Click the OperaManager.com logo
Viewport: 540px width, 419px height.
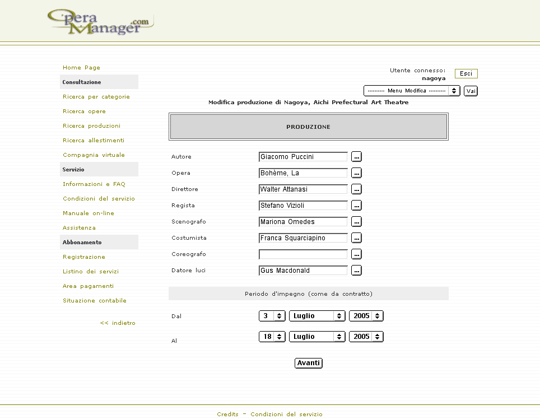100,22
